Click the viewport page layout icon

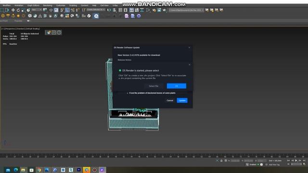tap(54, 32)
